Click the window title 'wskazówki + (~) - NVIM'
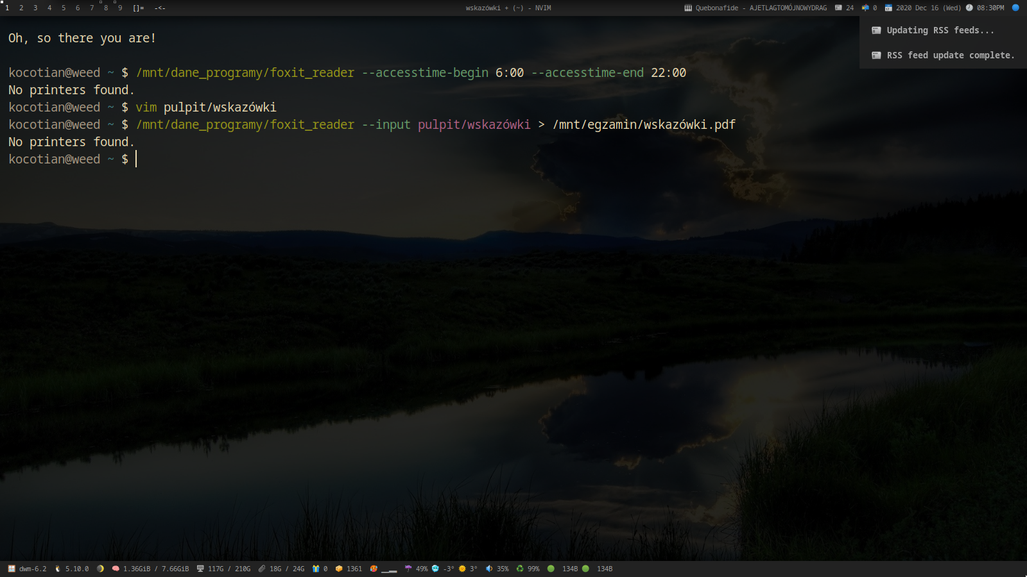This screenshot has height=577, width=1027. point(508,8)
